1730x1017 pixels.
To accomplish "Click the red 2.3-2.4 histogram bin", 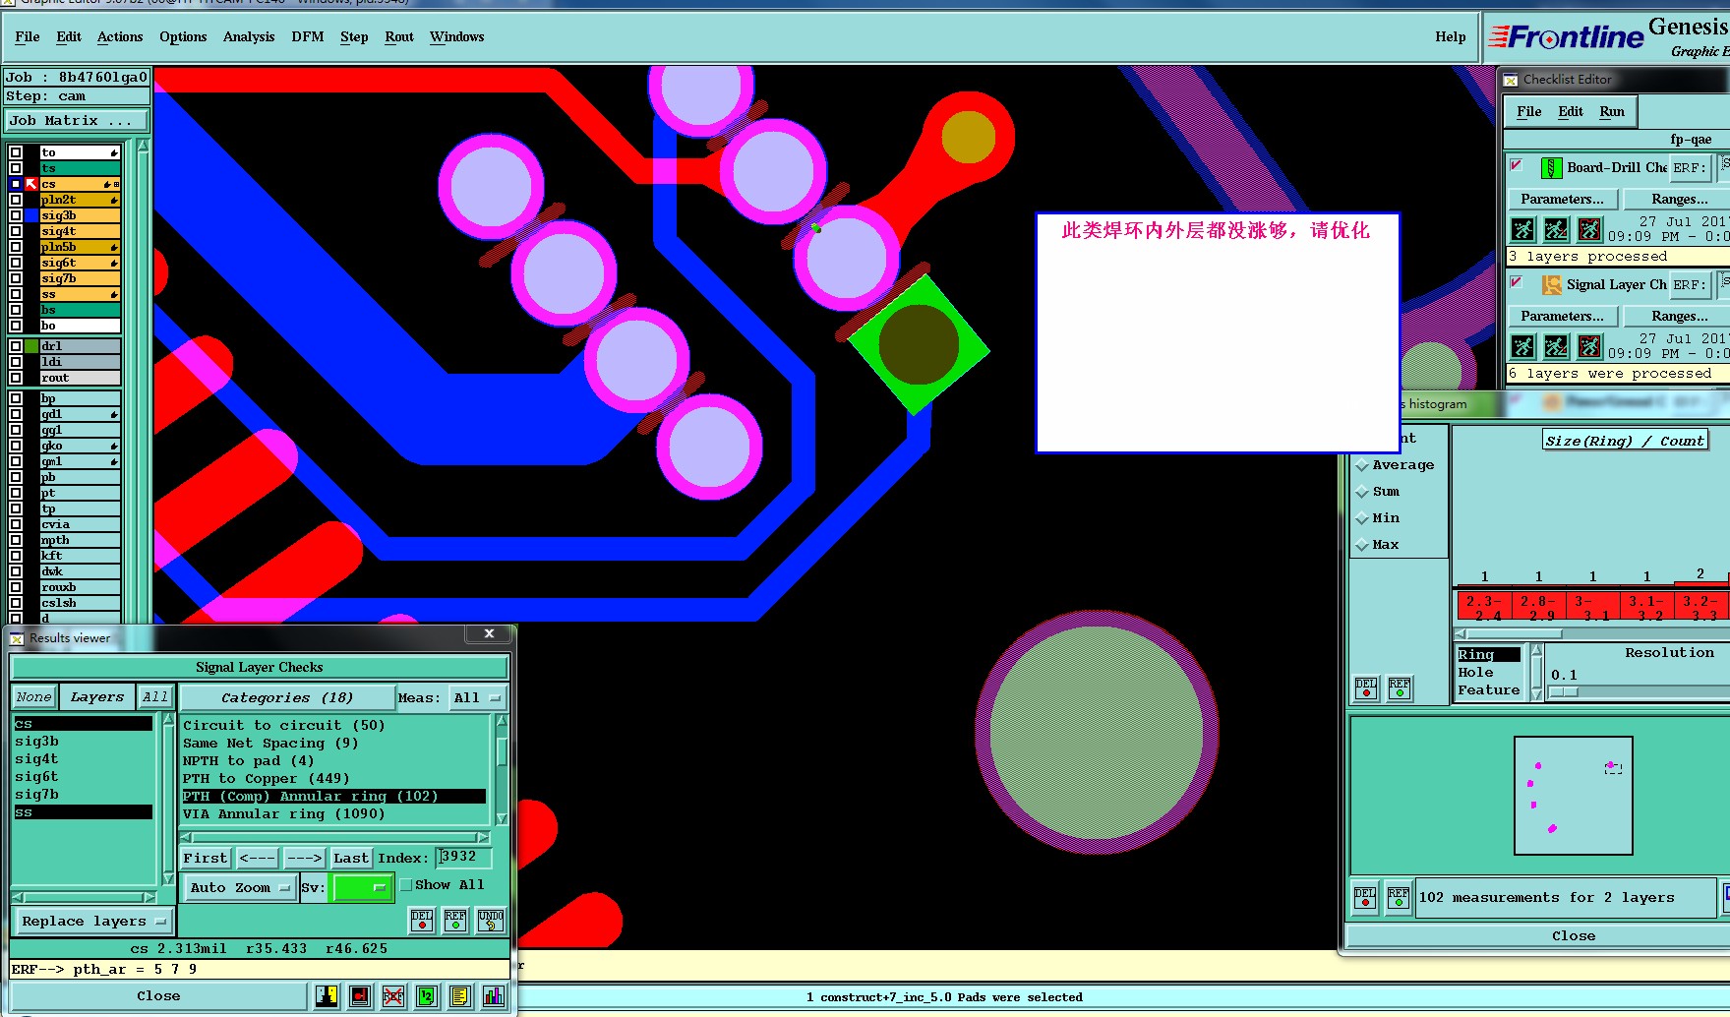I will 1482,606.
